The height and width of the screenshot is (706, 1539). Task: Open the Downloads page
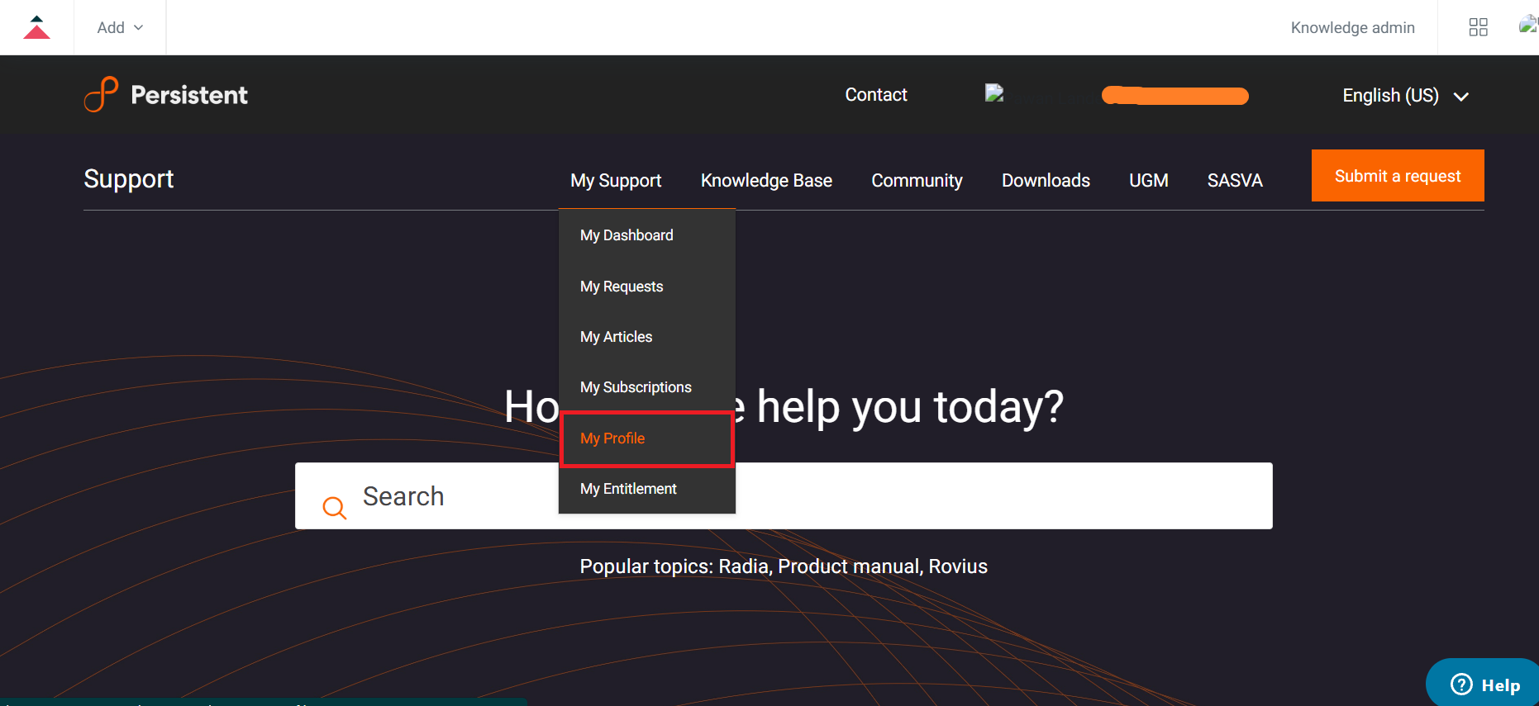point(1046,180)
